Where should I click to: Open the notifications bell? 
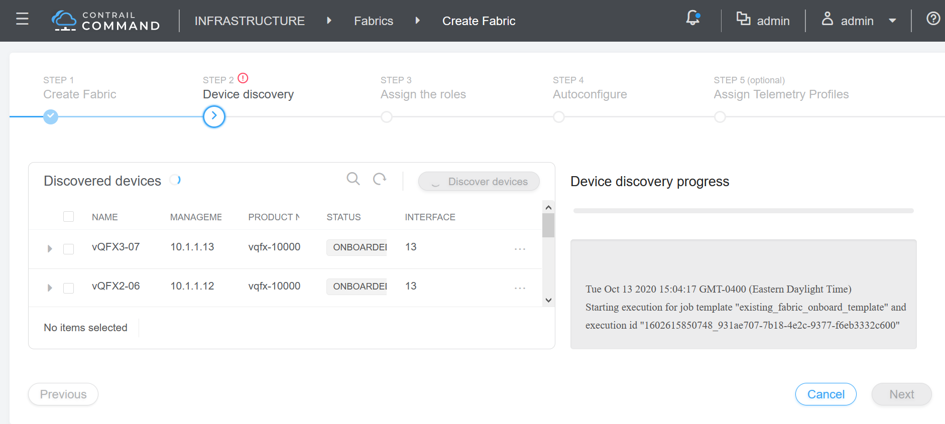coord(693,19)
